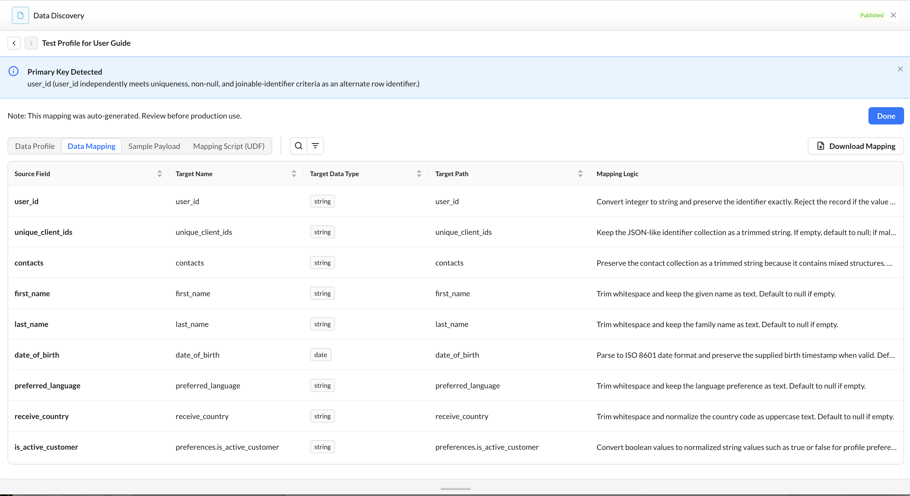Dismiss the Primary Key Detected banner
The width and height of the screenshot is (910, 496).
[900, 69]
